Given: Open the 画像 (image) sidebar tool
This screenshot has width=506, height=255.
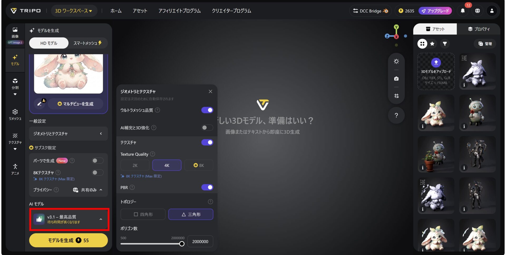Looking at the screenshot, I should (15, 36).
